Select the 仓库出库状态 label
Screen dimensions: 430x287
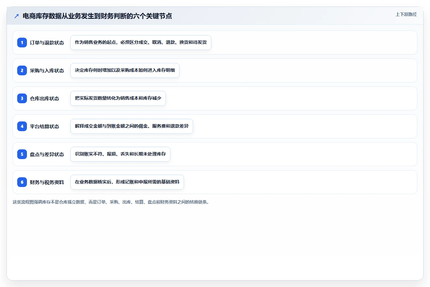click(x=44, y=99)
